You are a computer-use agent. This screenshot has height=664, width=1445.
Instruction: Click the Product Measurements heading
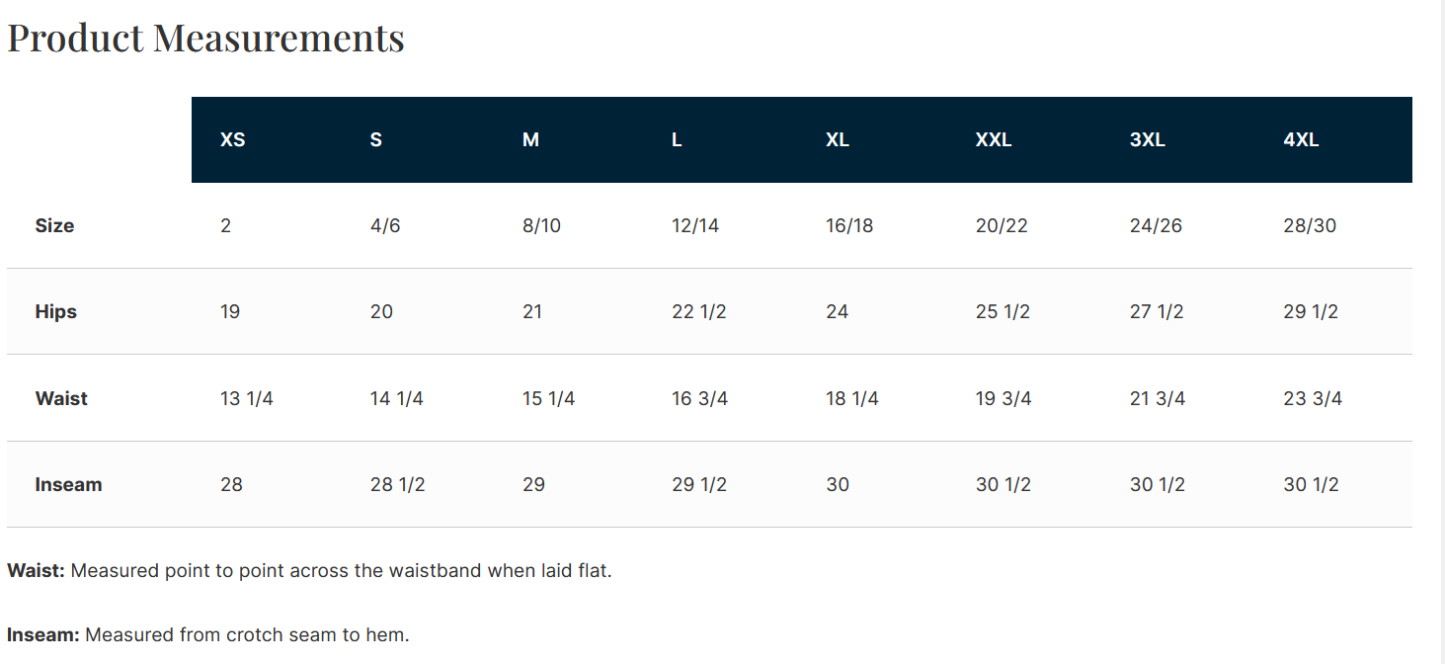[x=205, y=38]
